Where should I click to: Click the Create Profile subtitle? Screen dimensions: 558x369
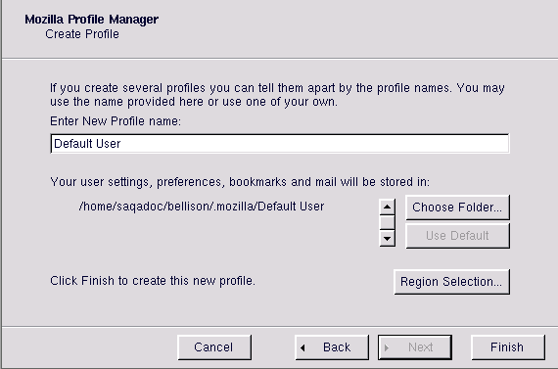pos(82,34)
